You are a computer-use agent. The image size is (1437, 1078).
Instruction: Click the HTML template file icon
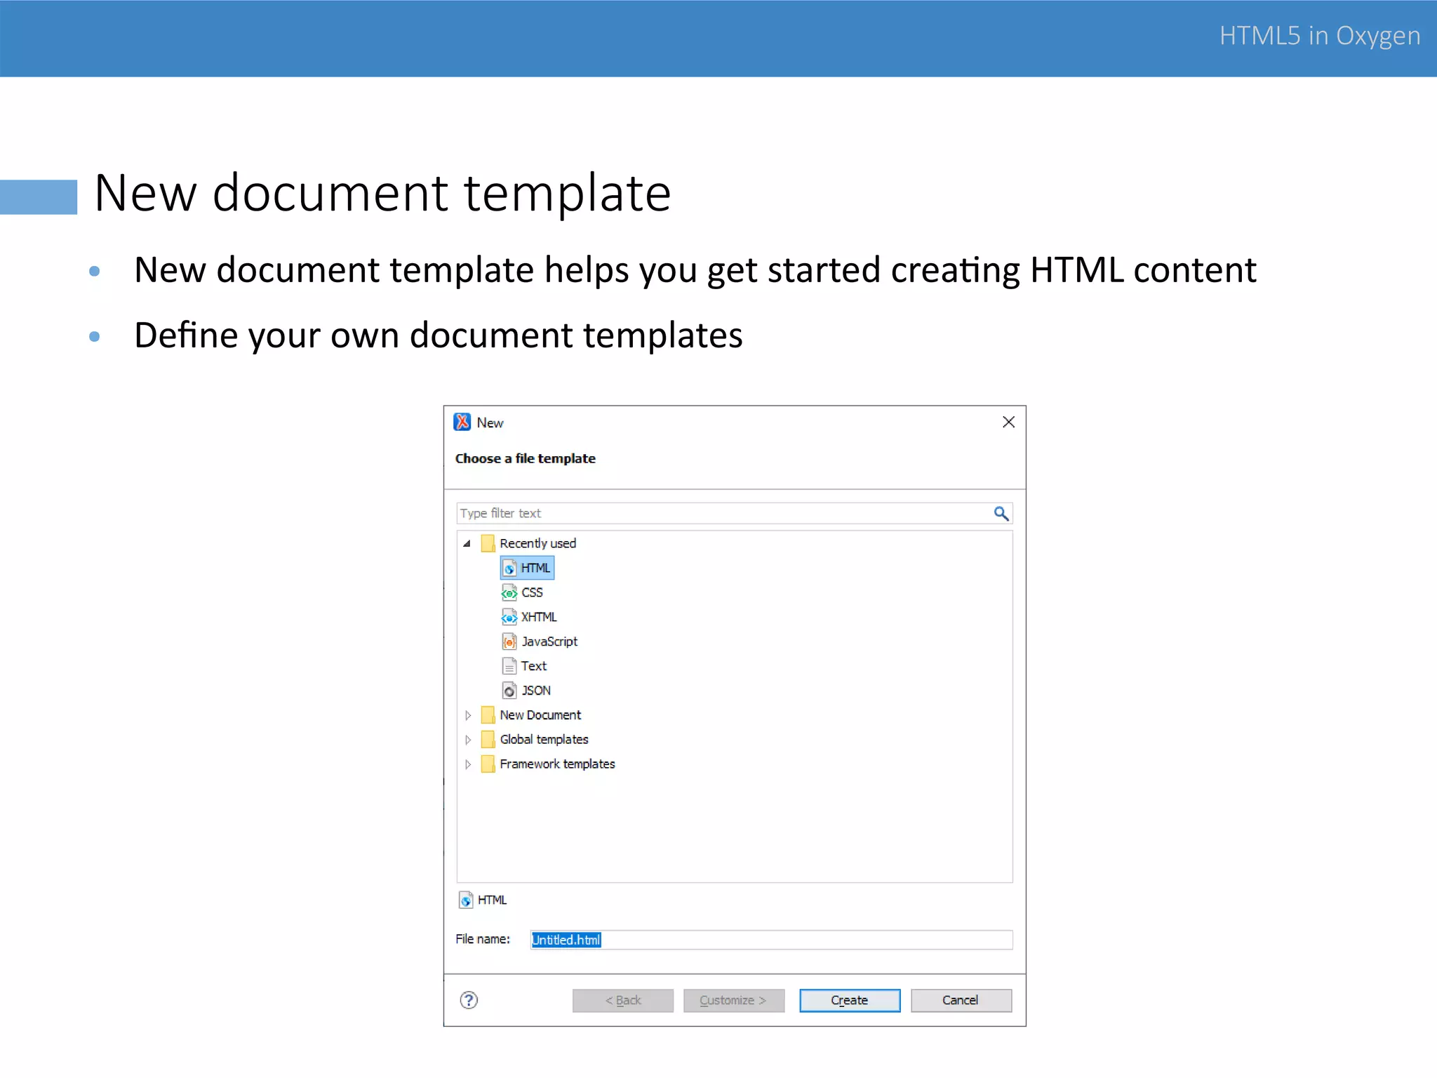(510, 568)
